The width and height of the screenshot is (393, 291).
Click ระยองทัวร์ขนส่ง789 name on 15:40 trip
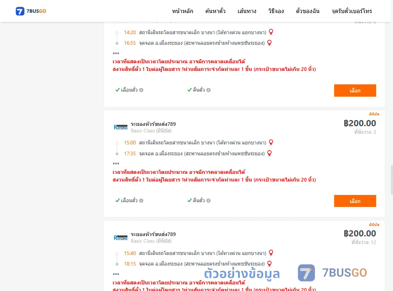[153, 234]
